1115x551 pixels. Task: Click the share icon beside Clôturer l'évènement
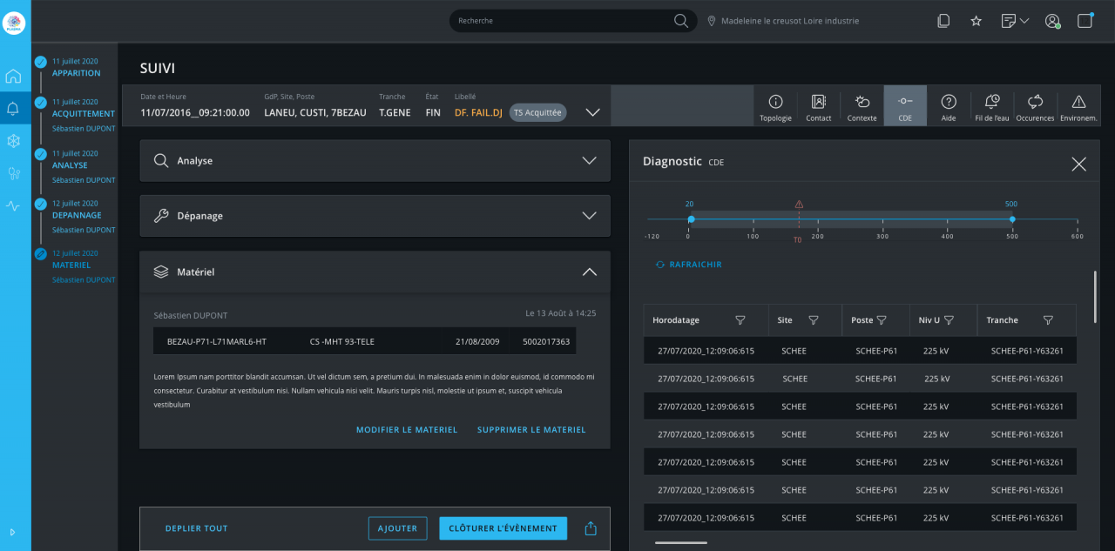(x=591, y=528)
